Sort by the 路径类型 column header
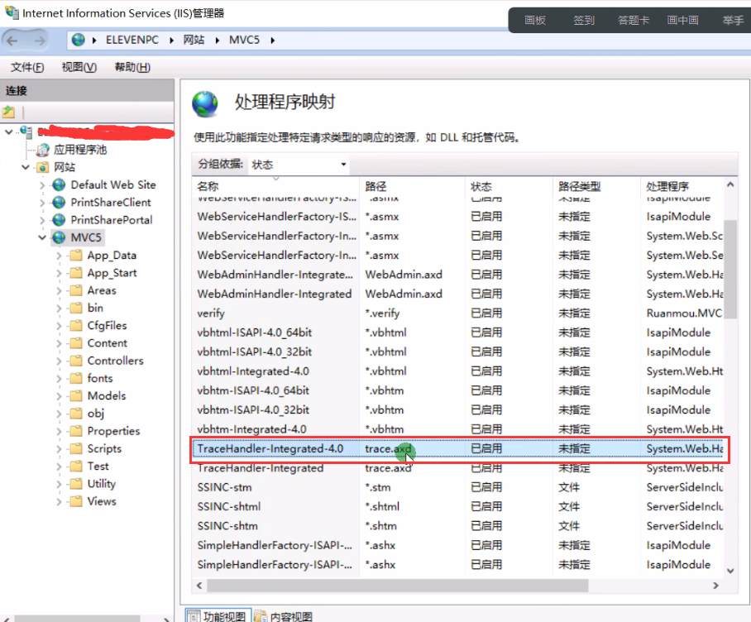This screenshot has width=751, height=622. (x=596, y=186)
